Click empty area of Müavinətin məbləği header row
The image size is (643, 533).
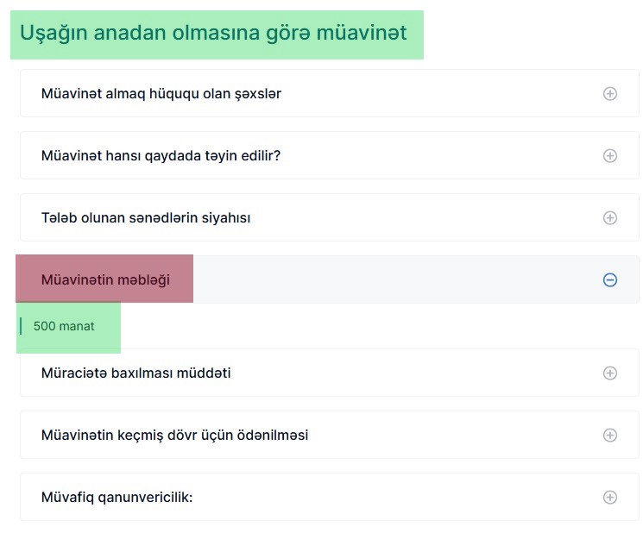pyautogui.click(x=389, y=279)
